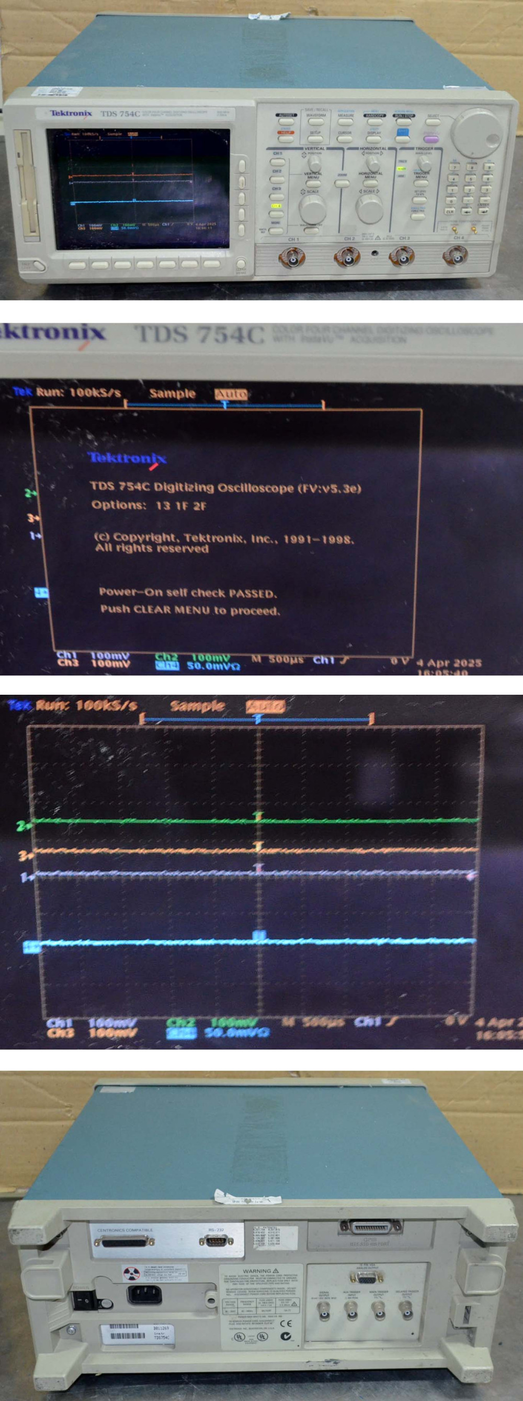Screen dimensions: 523x1401
Task: Push the HELP button under AUTOSET
Action: coord(286,139)
